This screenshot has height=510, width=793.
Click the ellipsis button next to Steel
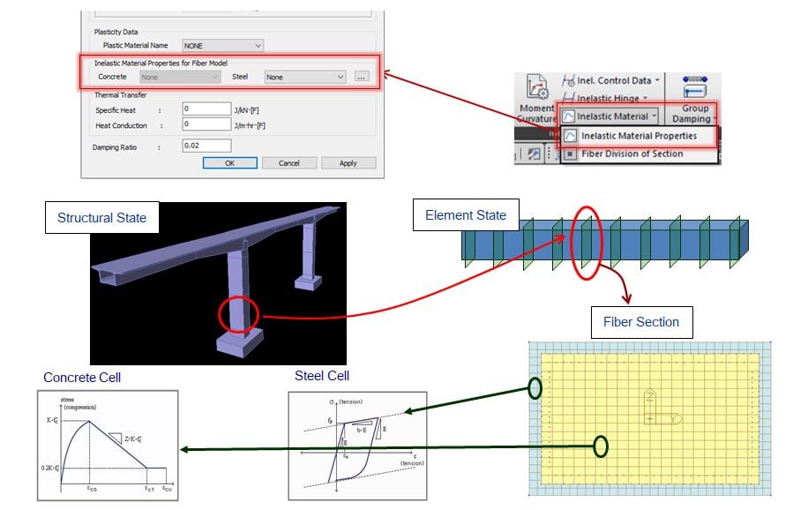click(x=362, y=77)
